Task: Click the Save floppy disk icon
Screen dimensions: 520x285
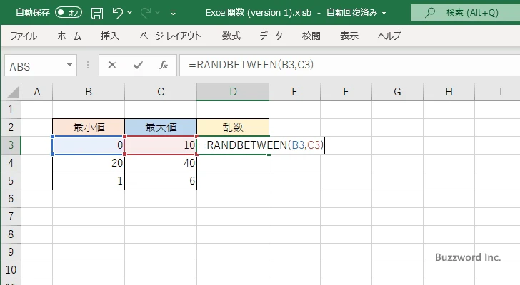Action: tap(97, 13)
